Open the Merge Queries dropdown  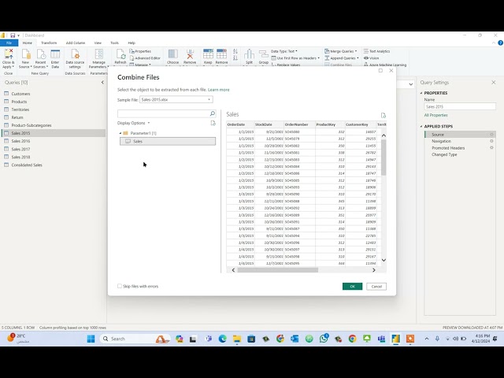pyautogui.click(x=341, y=51)
